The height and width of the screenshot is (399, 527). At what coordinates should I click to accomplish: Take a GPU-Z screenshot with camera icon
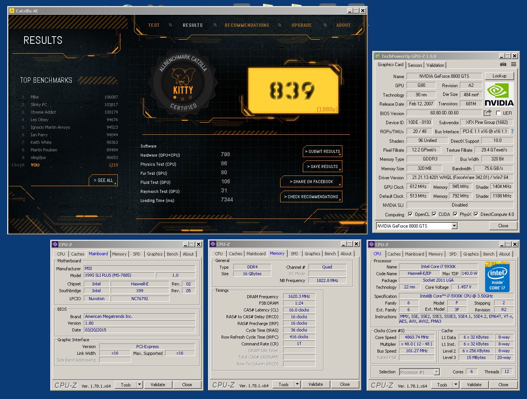point(503,65)
